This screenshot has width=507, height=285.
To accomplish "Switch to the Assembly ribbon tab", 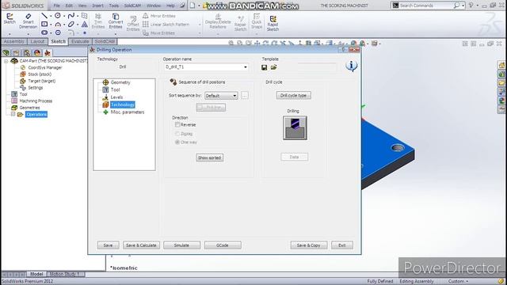I will [14, 41].
